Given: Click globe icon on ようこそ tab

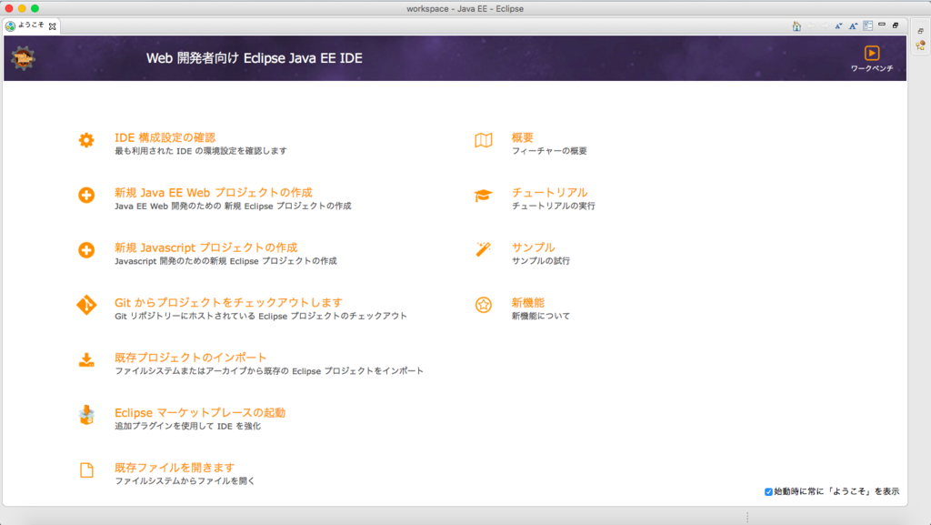Looking at the screenshot, I should point(10,26).
